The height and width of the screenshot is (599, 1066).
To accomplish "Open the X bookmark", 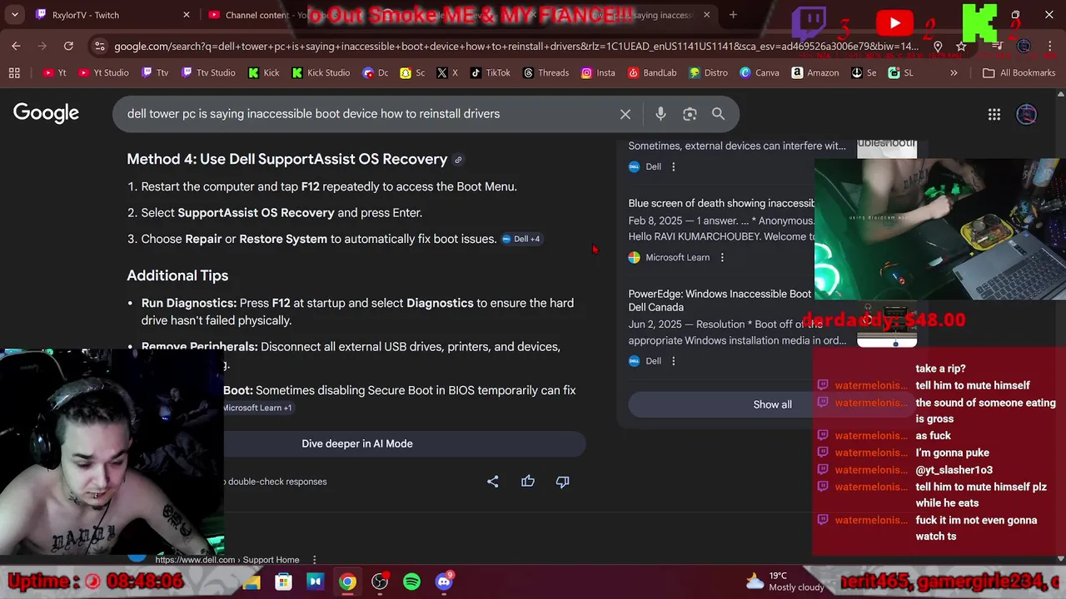I will point(447,73).
